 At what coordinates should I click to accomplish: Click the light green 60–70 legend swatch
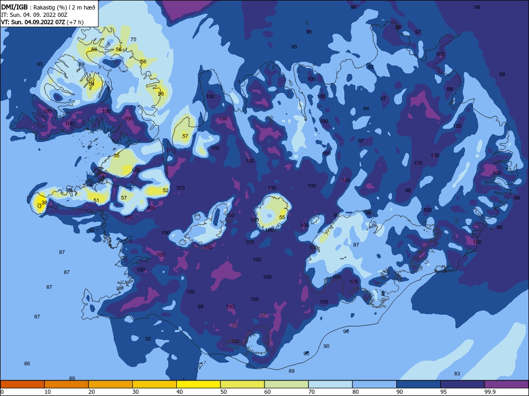tap(286, 384)
